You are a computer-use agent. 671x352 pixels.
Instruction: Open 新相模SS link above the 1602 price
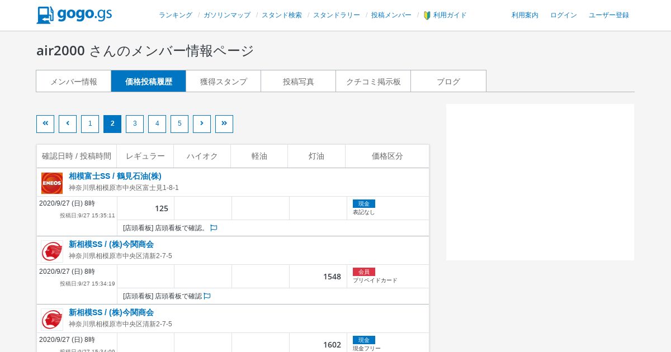pyautogui.click(x=111, y=312)
